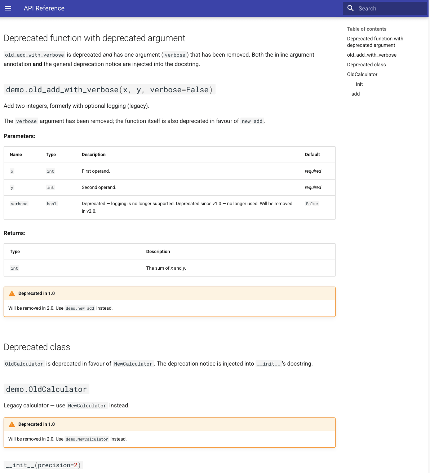Click the 'Deprecated function with deprecated argument' heading

click(94, 38)
